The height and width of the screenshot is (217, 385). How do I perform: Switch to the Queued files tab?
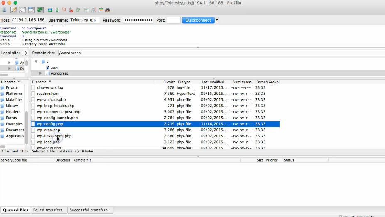15,210
